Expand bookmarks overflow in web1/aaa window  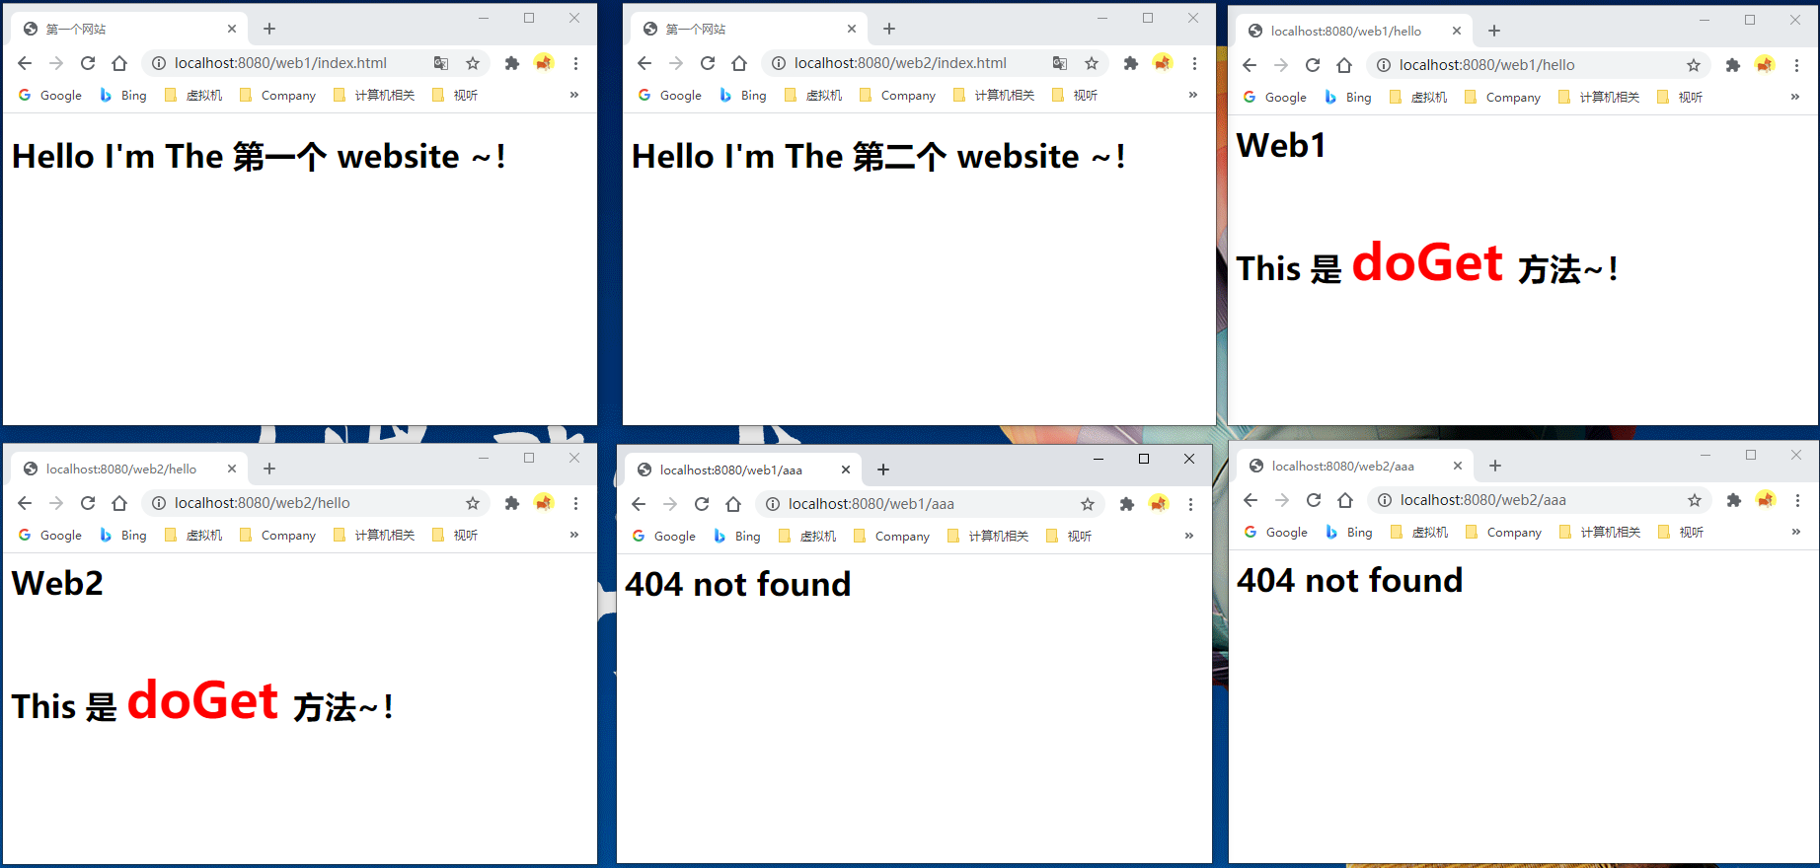pyautogui.click(x=1189, y=536)
